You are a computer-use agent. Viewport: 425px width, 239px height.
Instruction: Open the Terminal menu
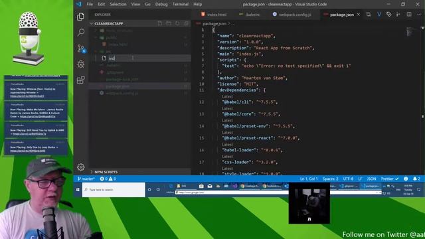click(181, 5)
